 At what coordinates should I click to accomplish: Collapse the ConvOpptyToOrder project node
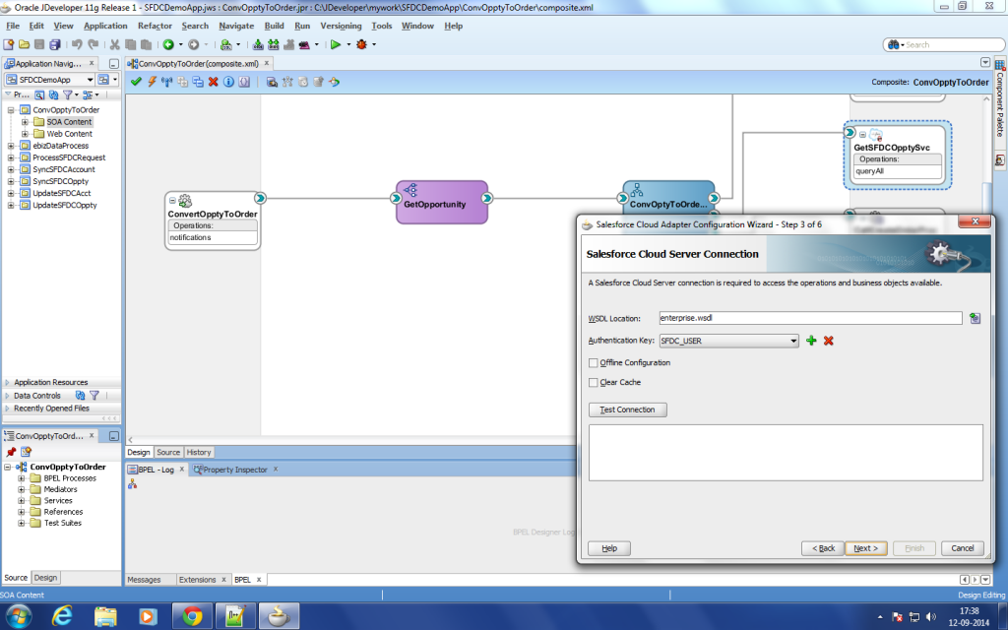point(11,110)
